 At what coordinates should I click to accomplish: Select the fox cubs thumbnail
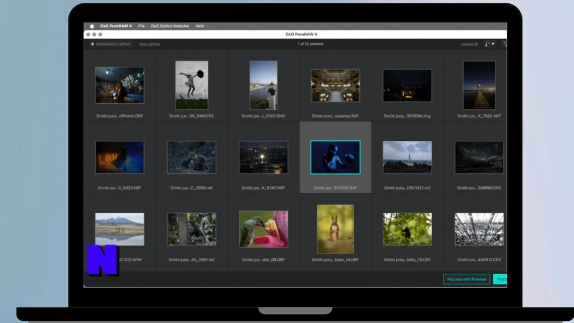pyautogui.click(x=192, y=157)
